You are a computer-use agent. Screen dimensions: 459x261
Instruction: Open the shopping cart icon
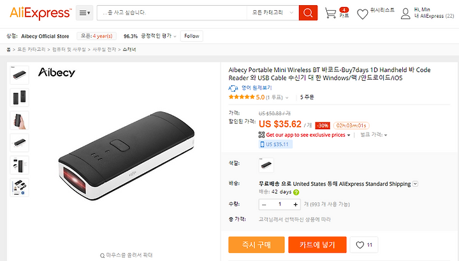pyautogui.click(x=331, y=13)
